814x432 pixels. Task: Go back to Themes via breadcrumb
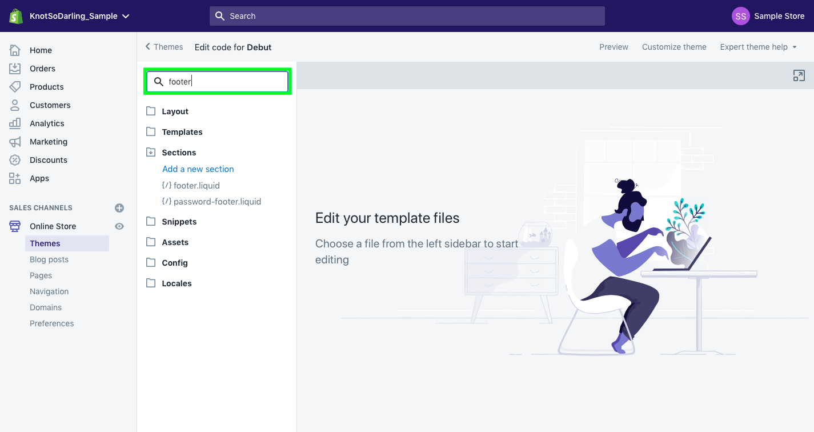coord(164,47)
